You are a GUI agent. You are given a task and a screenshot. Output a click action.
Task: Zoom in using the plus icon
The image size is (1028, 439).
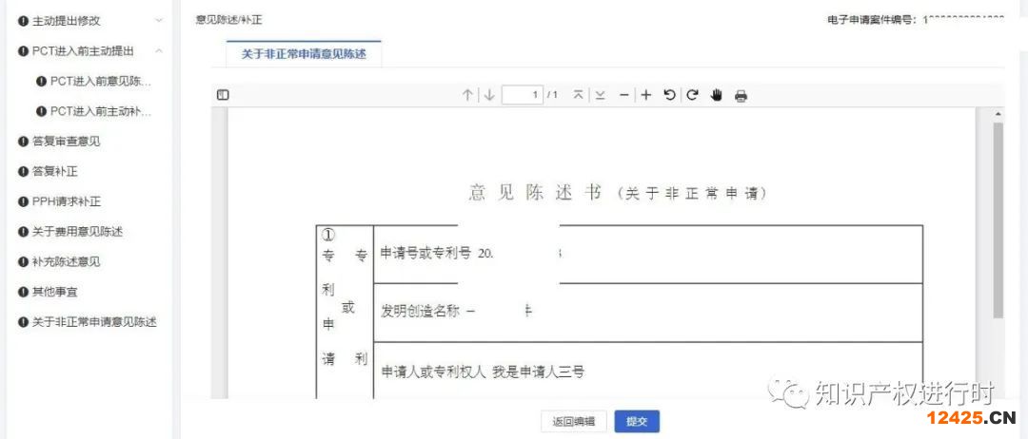click(x=646, y=95)
